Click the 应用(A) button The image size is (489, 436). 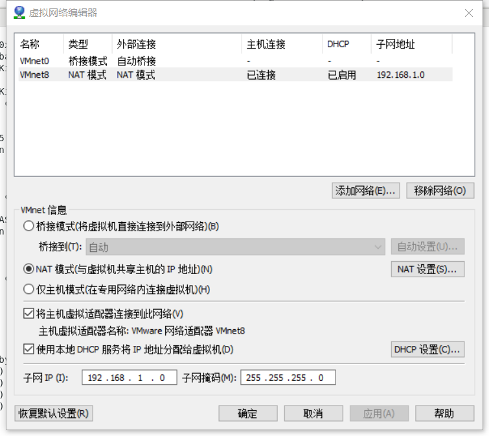pos(379,413)
